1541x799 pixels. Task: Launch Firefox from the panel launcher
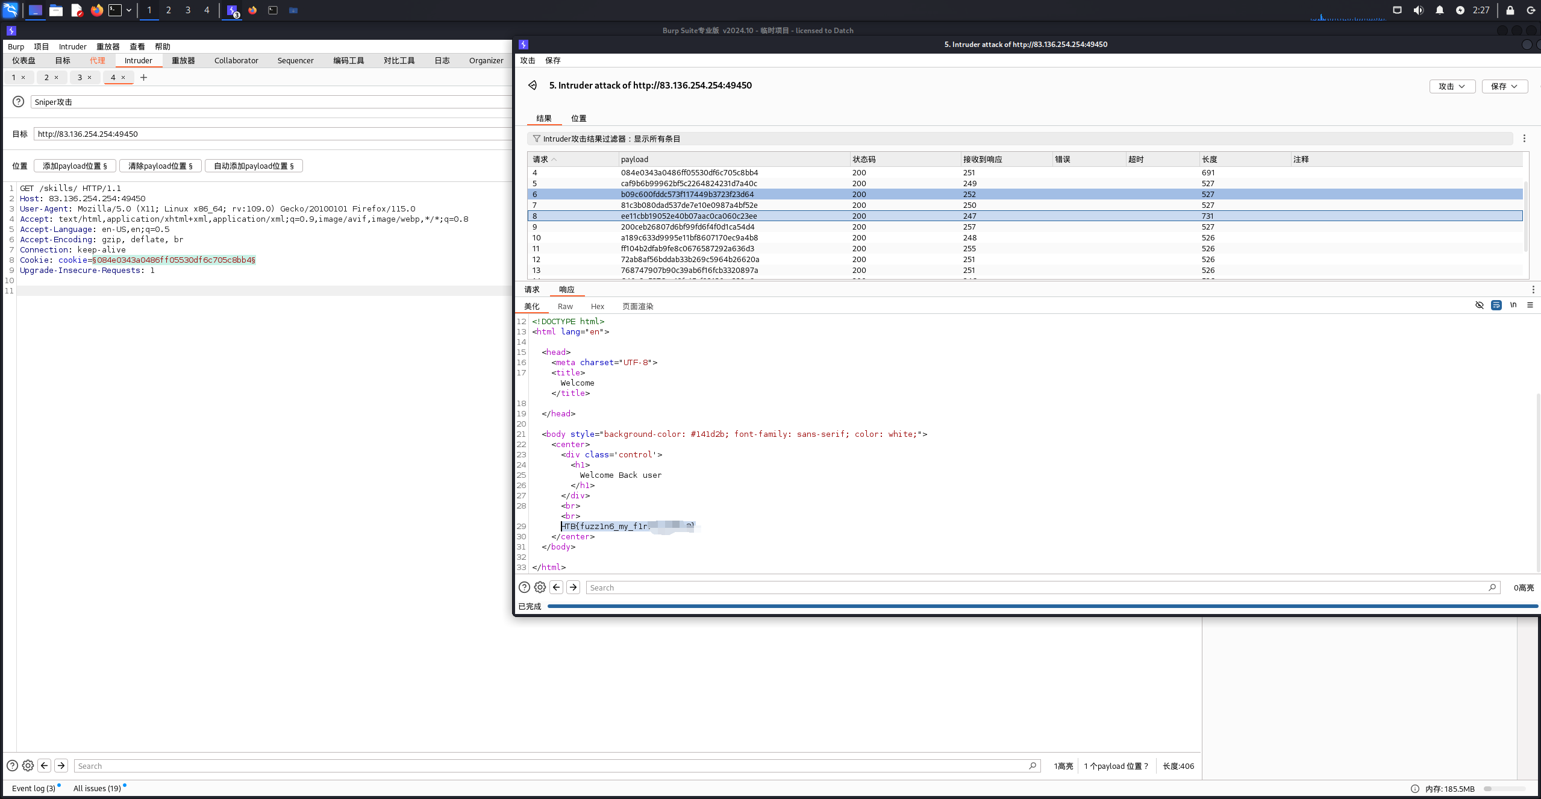[x=96, y=10]
